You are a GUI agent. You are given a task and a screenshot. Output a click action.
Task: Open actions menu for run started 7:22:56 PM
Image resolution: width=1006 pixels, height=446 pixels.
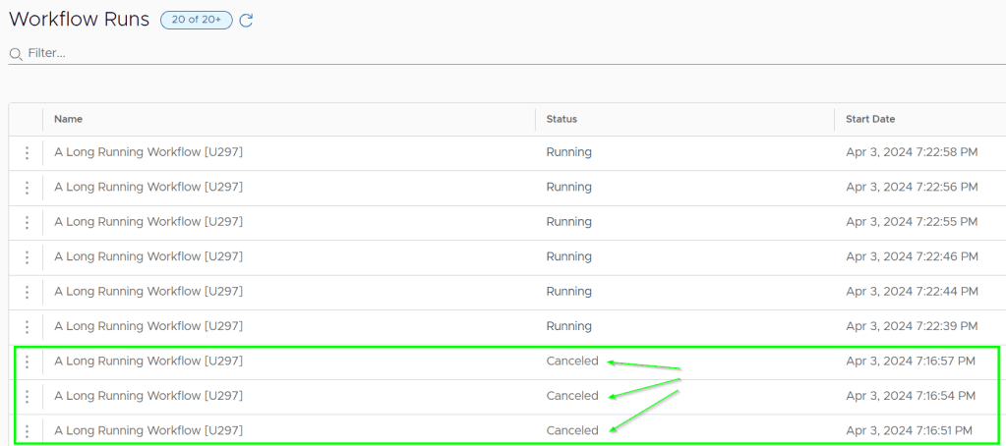click(x=27, y=188)
